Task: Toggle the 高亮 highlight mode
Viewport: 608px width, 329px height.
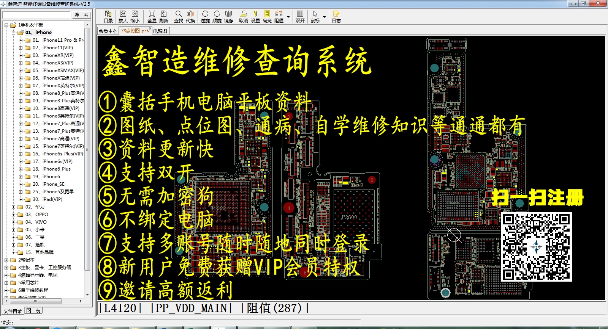Action: (x=267, y=17)
